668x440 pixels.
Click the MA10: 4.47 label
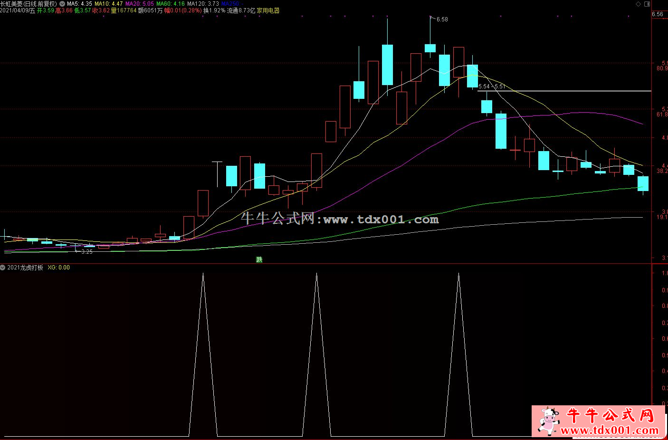point(108,4)
